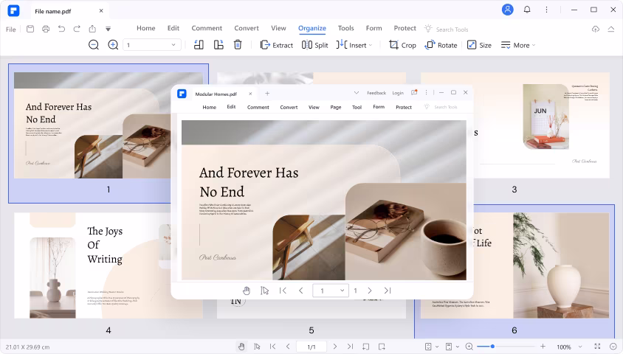Click the Login button
The width and height of the screenshot is (623, 354).
(x=398, y=93)
